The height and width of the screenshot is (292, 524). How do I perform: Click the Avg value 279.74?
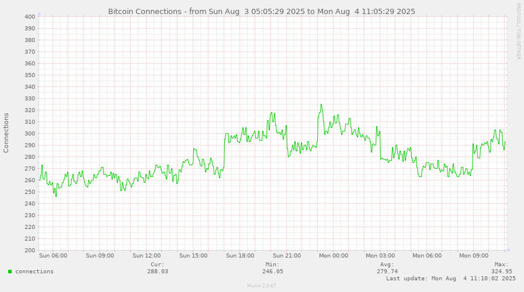[387, 272]
